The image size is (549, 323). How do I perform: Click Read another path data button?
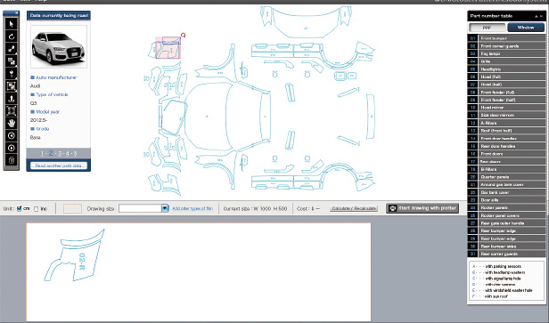tap(59, 166)
